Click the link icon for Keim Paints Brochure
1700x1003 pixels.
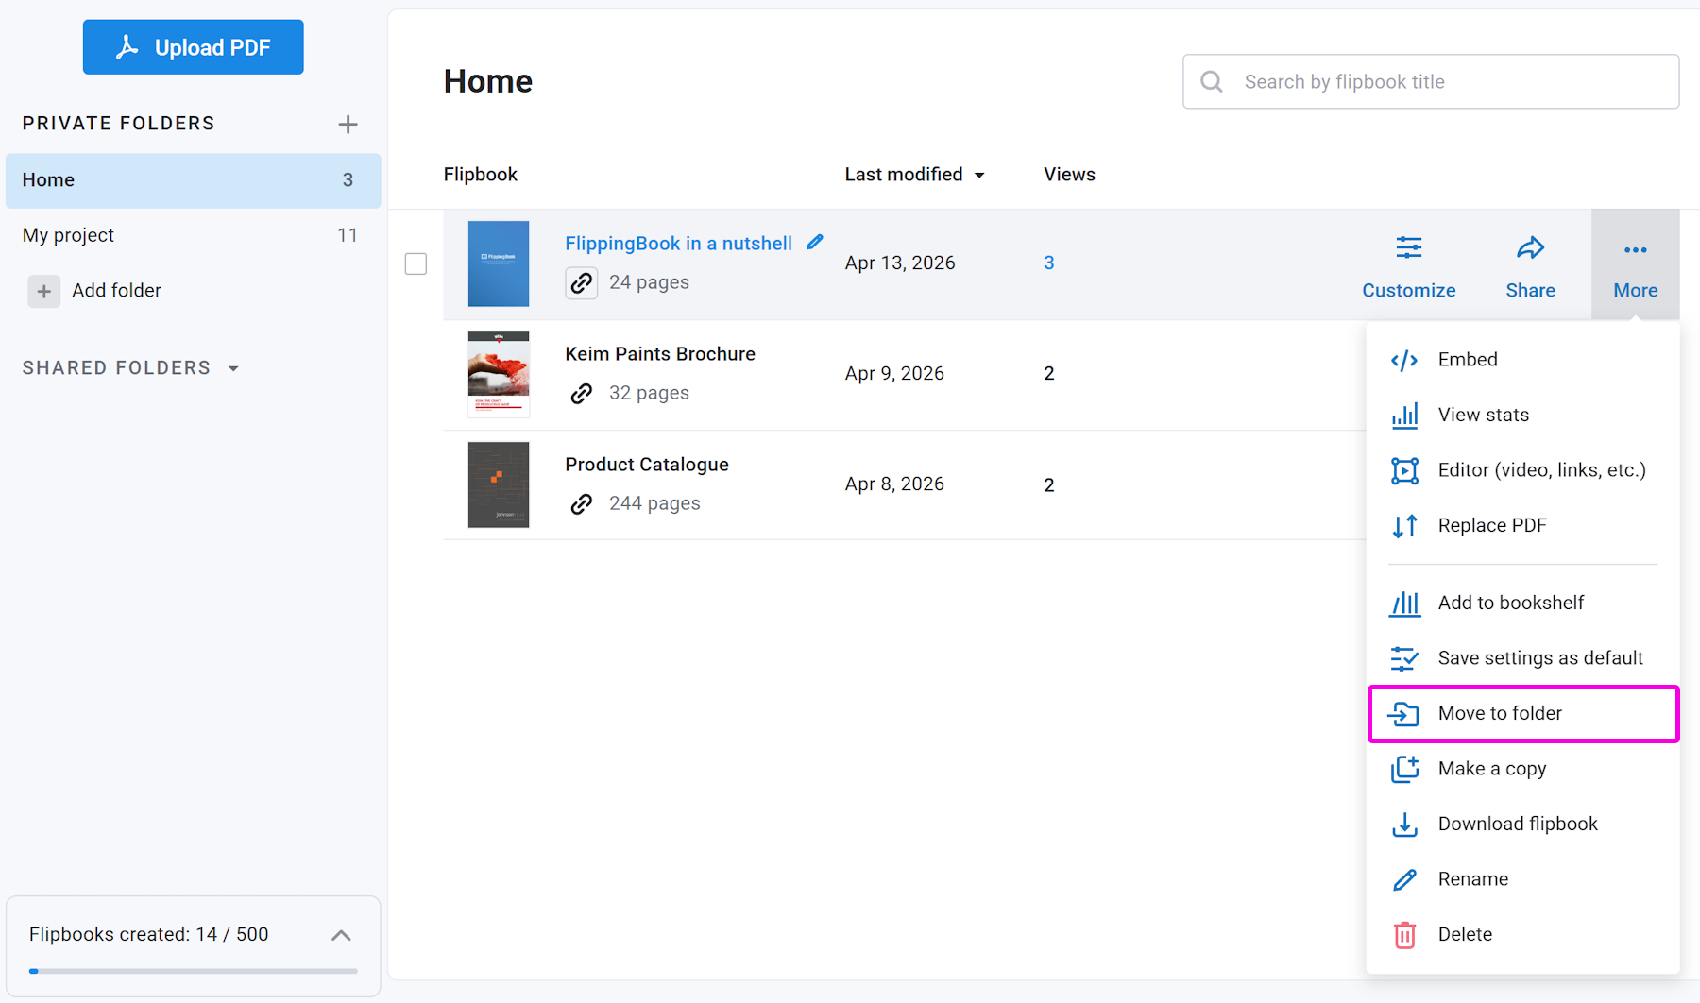point(582,393)
